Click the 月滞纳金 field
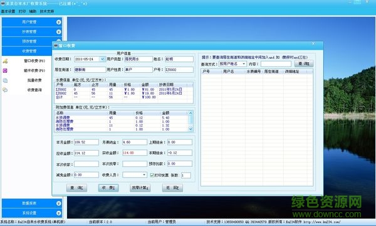 point(135,142)
